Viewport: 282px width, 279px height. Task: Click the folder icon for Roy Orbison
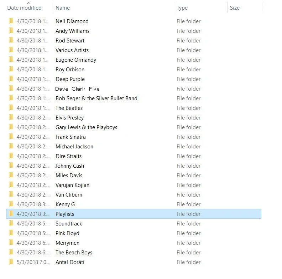pyautogui.click(x=11, y=69)
